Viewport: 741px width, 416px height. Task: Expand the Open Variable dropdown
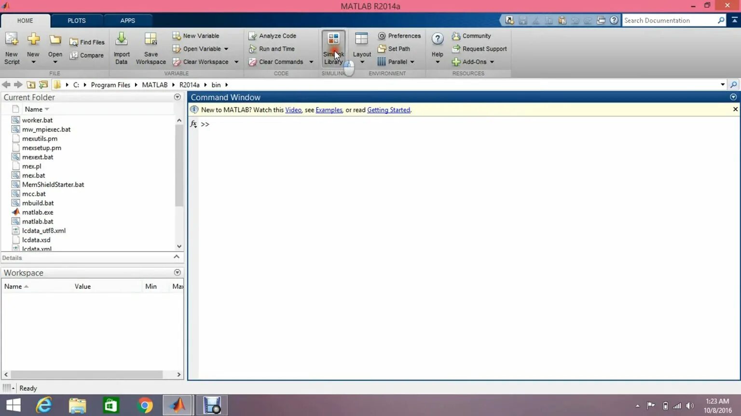(226, 49)
